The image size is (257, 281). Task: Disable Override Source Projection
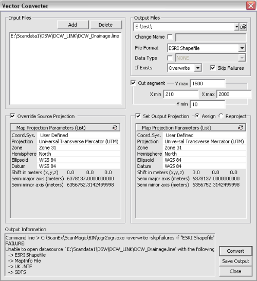(x=12, y=116)
